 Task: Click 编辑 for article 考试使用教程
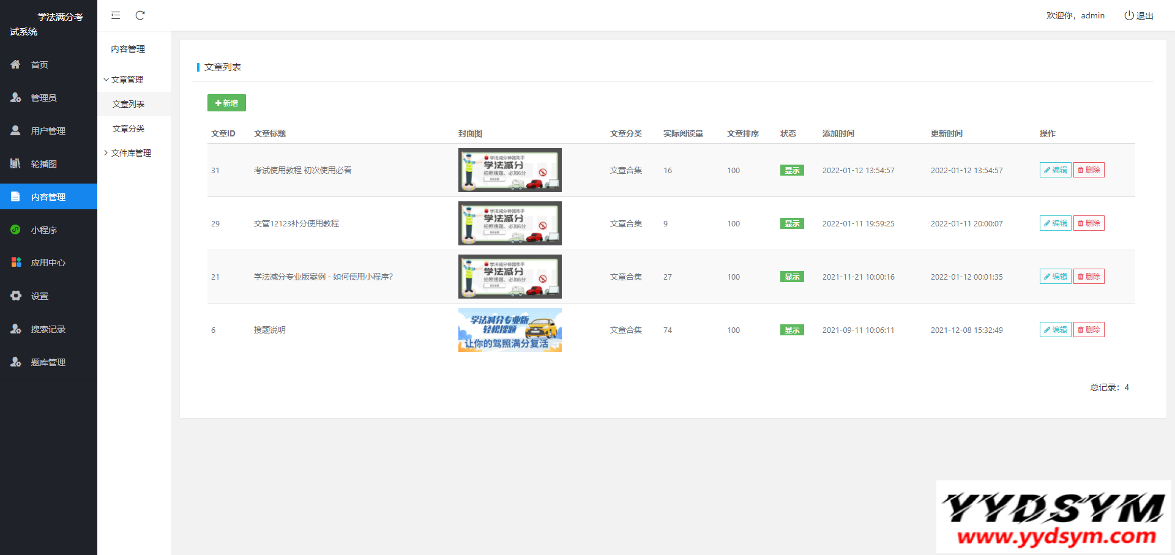tap(1055, 170)
